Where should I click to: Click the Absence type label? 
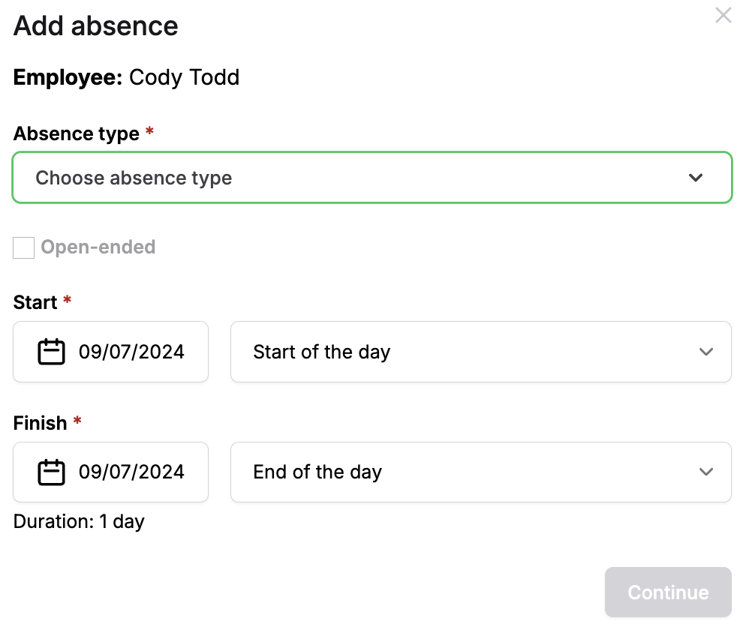[x=74, y=133]
